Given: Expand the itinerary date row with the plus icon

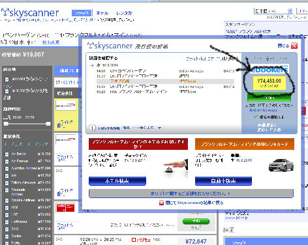Looking at the screenshot, I should click(x=92, y=65).
